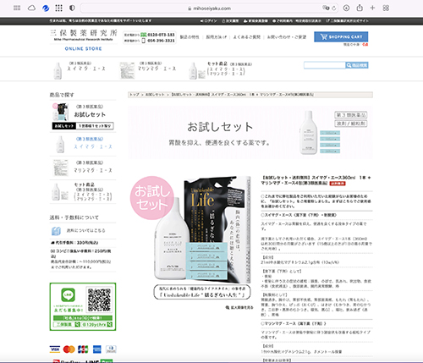Click the pink お試しセット circle badge
This screenshot has width=423, height=363.
click(152, 198)
